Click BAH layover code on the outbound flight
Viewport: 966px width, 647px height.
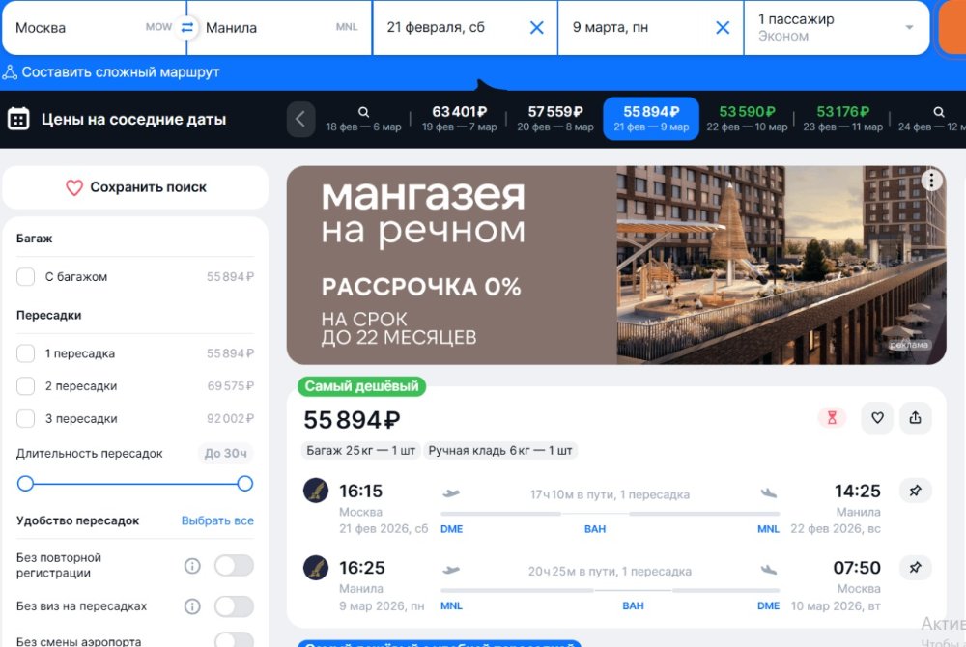coord(595,529)
